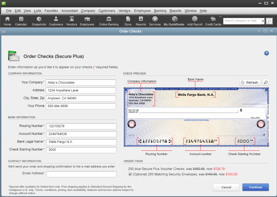Toggle the Matching Security Envelopes checkbox
This screenshot has height=197, width=277.
click(x=130, y=174)
